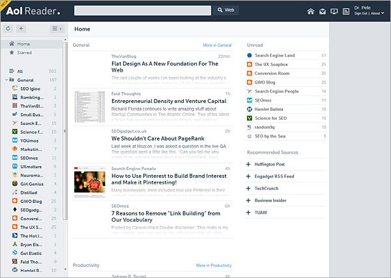Click the RSS feed icon in header
This screenshot has width=391, height=278.
346,11
